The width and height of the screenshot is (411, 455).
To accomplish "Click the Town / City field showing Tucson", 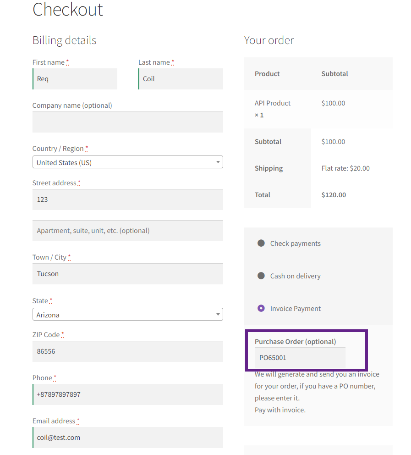I will pyautogui.click(x=127, y=274).
